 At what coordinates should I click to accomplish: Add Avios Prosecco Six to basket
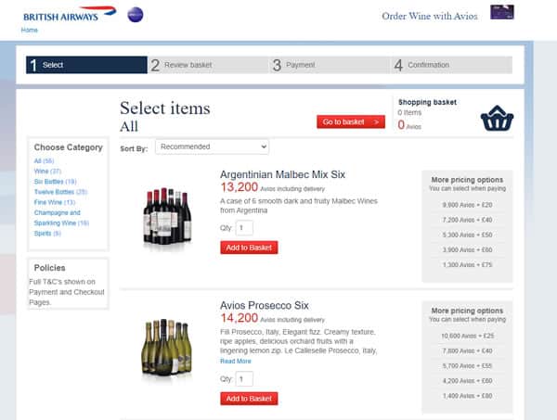249,399
